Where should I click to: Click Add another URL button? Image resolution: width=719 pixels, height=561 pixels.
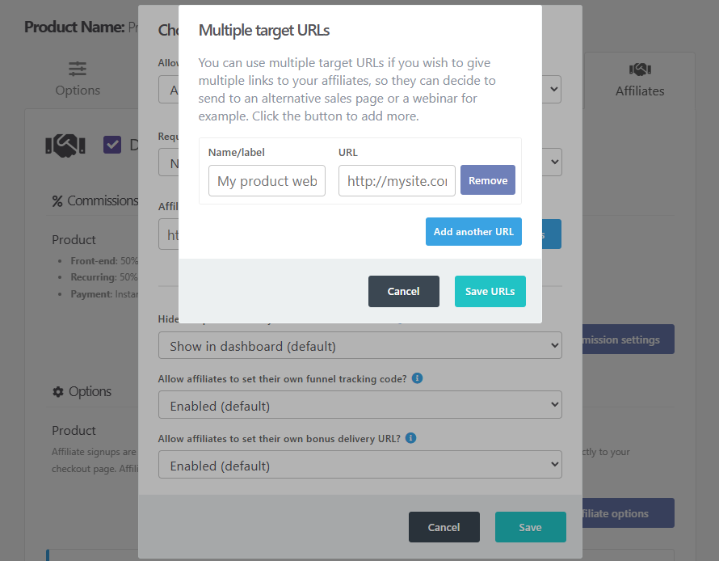[473, 231]
